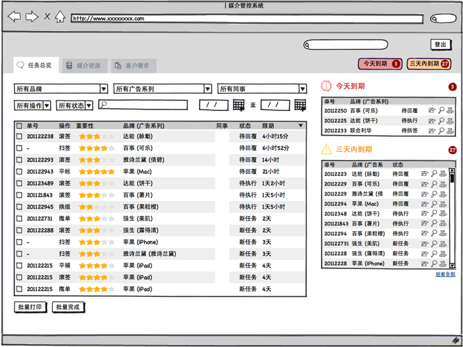This screenshot has height=347, width=463.
Task: Click the filter search field beside 所有状态
Action: [144, 105]
